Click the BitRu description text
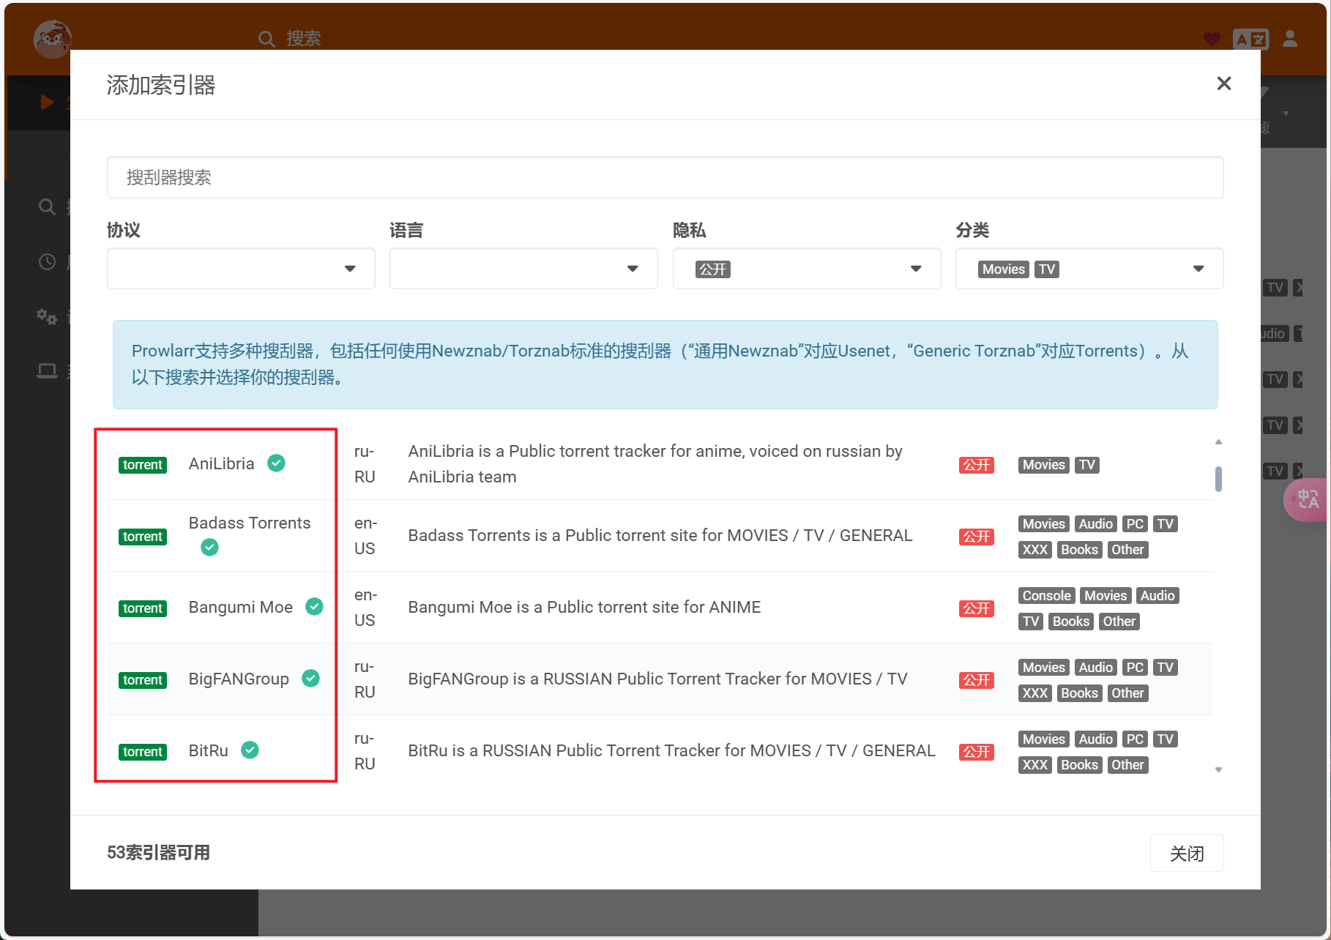 coord(671,750)
